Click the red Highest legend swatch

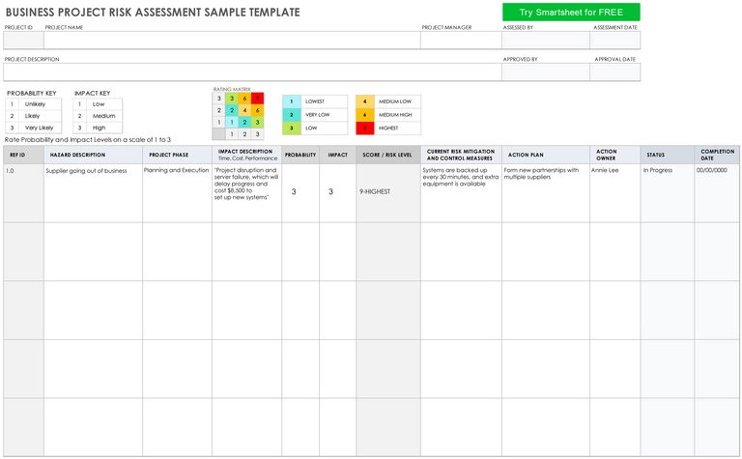pos(365,129)
